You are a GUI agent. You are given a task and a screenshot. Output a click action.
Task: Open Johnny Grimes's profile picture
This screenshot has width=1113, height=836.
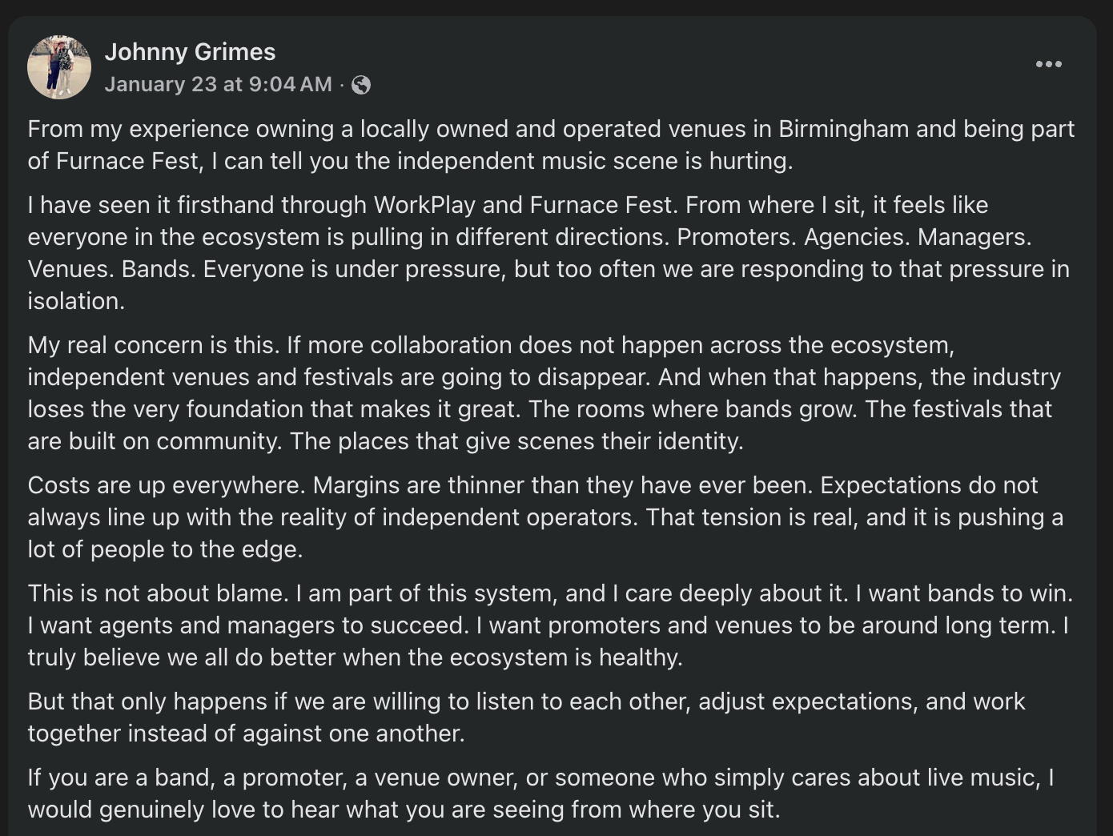pos(59,67)
